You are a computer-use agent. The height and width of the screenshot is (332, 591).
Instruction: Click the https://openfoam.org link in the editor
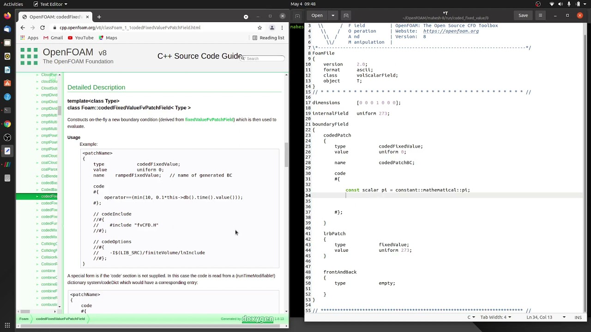pos(451,31)
